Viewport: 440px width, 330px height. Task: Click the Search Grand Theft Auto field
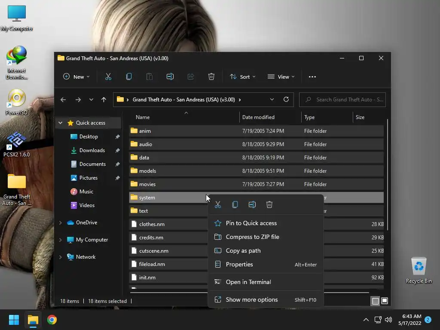click(342, 100)
